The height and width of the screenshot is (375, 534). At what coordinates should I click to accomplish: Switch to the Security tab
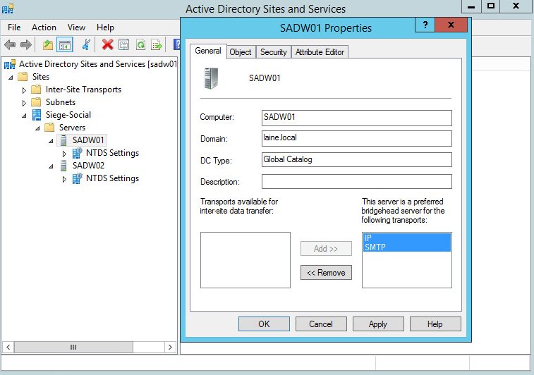pos(274,52)
